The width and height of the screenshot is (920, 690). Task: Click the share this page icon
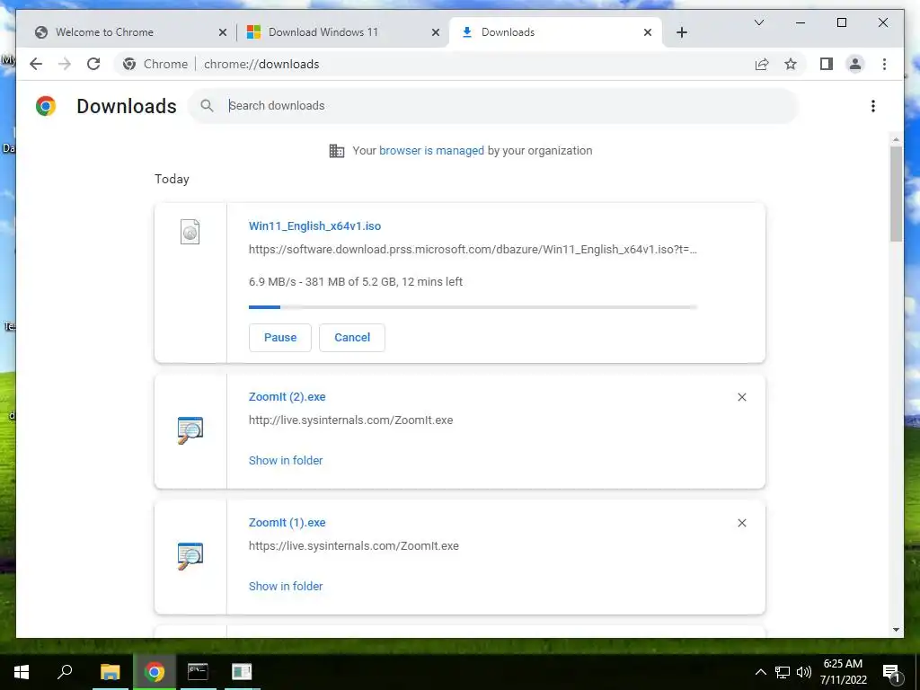762,64
